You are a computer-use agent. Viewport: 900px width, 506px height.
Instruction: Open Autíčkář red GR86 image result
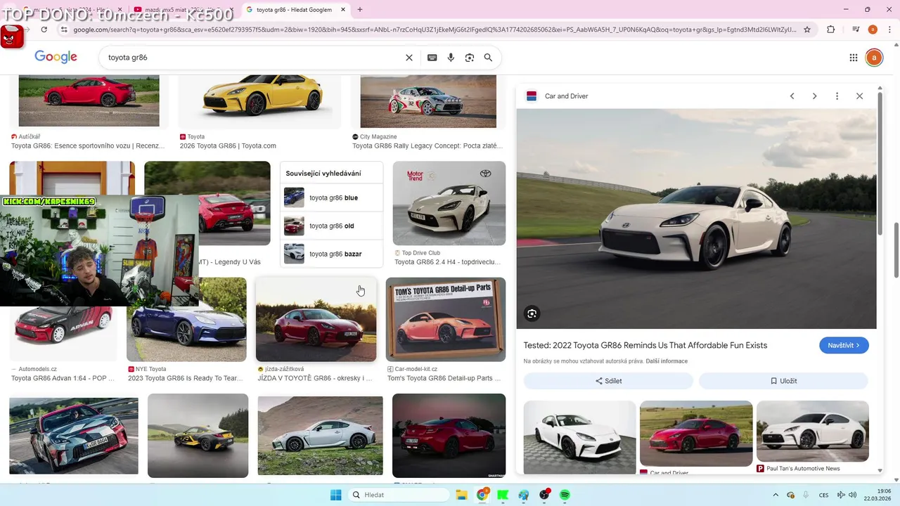click(89, 100)
